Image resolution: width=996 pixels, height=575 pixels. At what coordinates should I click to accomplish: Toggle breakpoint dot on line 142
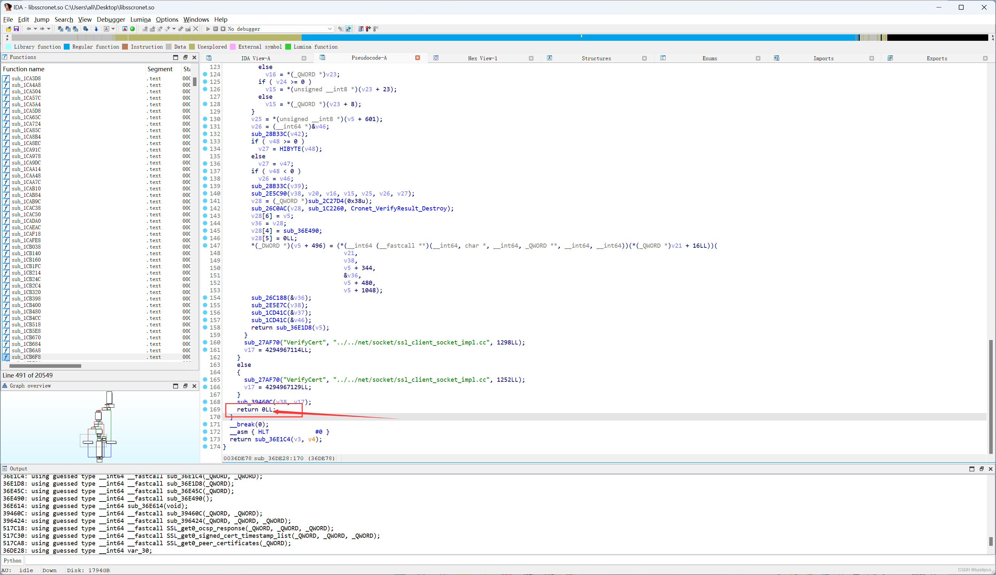[x=205, y=208]
